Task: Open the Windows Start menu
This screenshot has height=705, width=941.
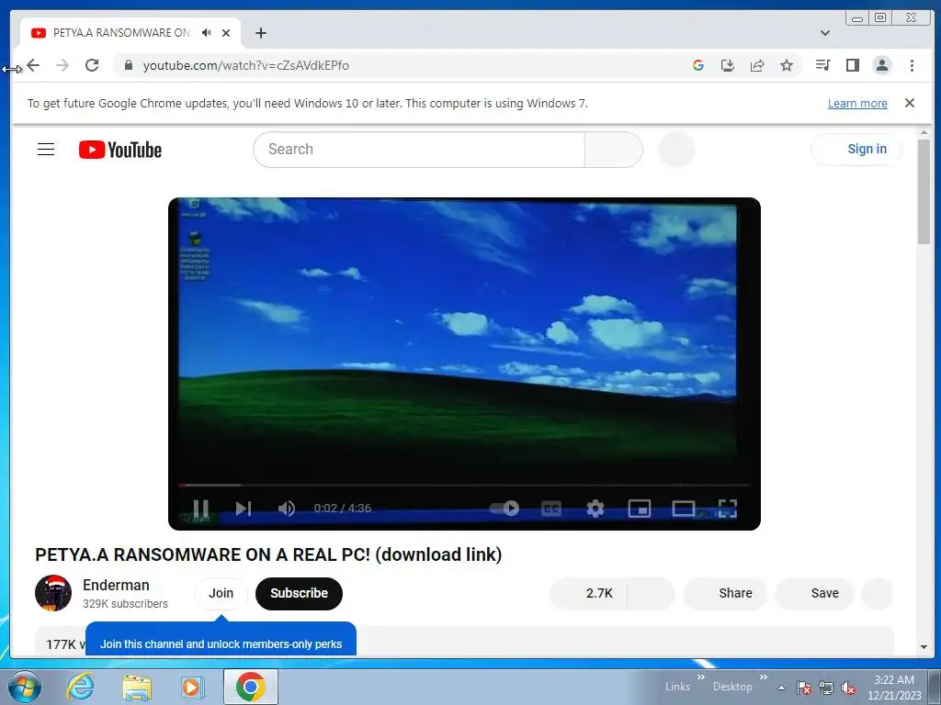Action: 24,687
